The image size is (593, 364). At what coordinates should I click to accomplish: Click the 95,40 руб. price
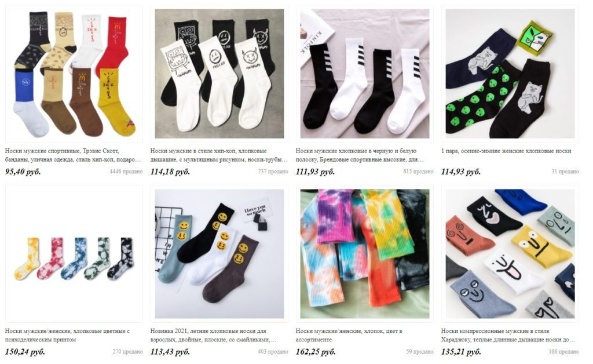pyautogui.click(x=23, y=172)
